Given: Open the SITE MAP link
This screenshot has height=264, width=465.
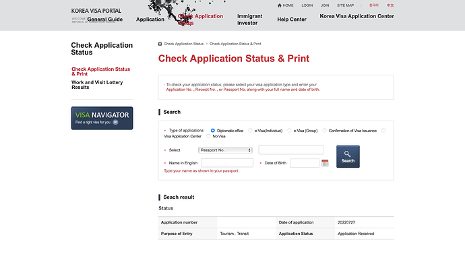Looking at the screenshot, I should click(x=345, y=5).
